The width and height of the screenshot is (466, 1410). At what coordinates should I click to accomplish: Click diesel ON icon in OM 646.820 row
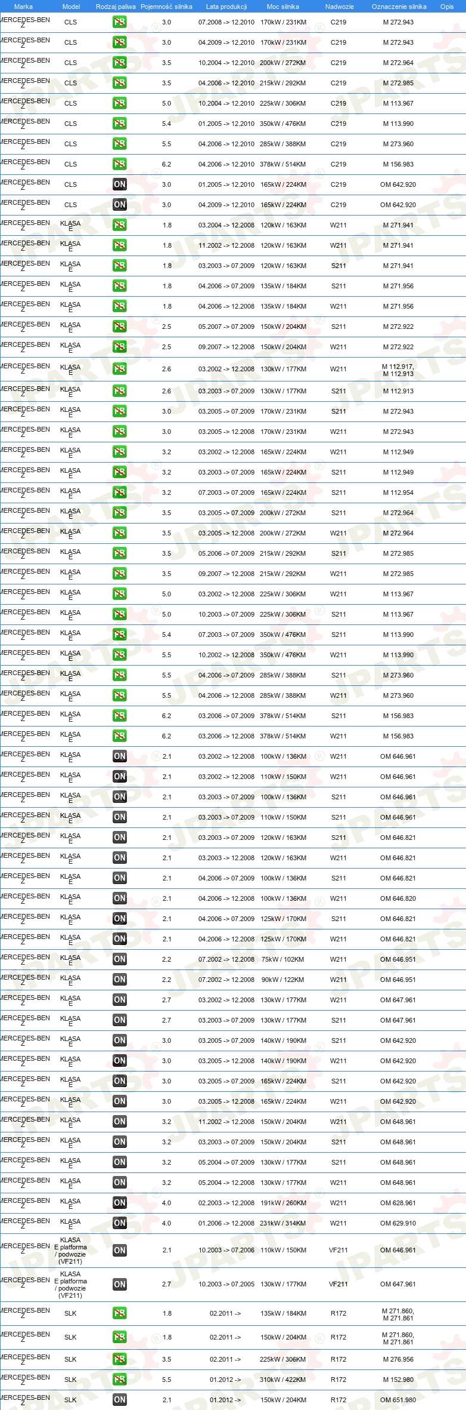pyautogui.click(x=119, y=898)
